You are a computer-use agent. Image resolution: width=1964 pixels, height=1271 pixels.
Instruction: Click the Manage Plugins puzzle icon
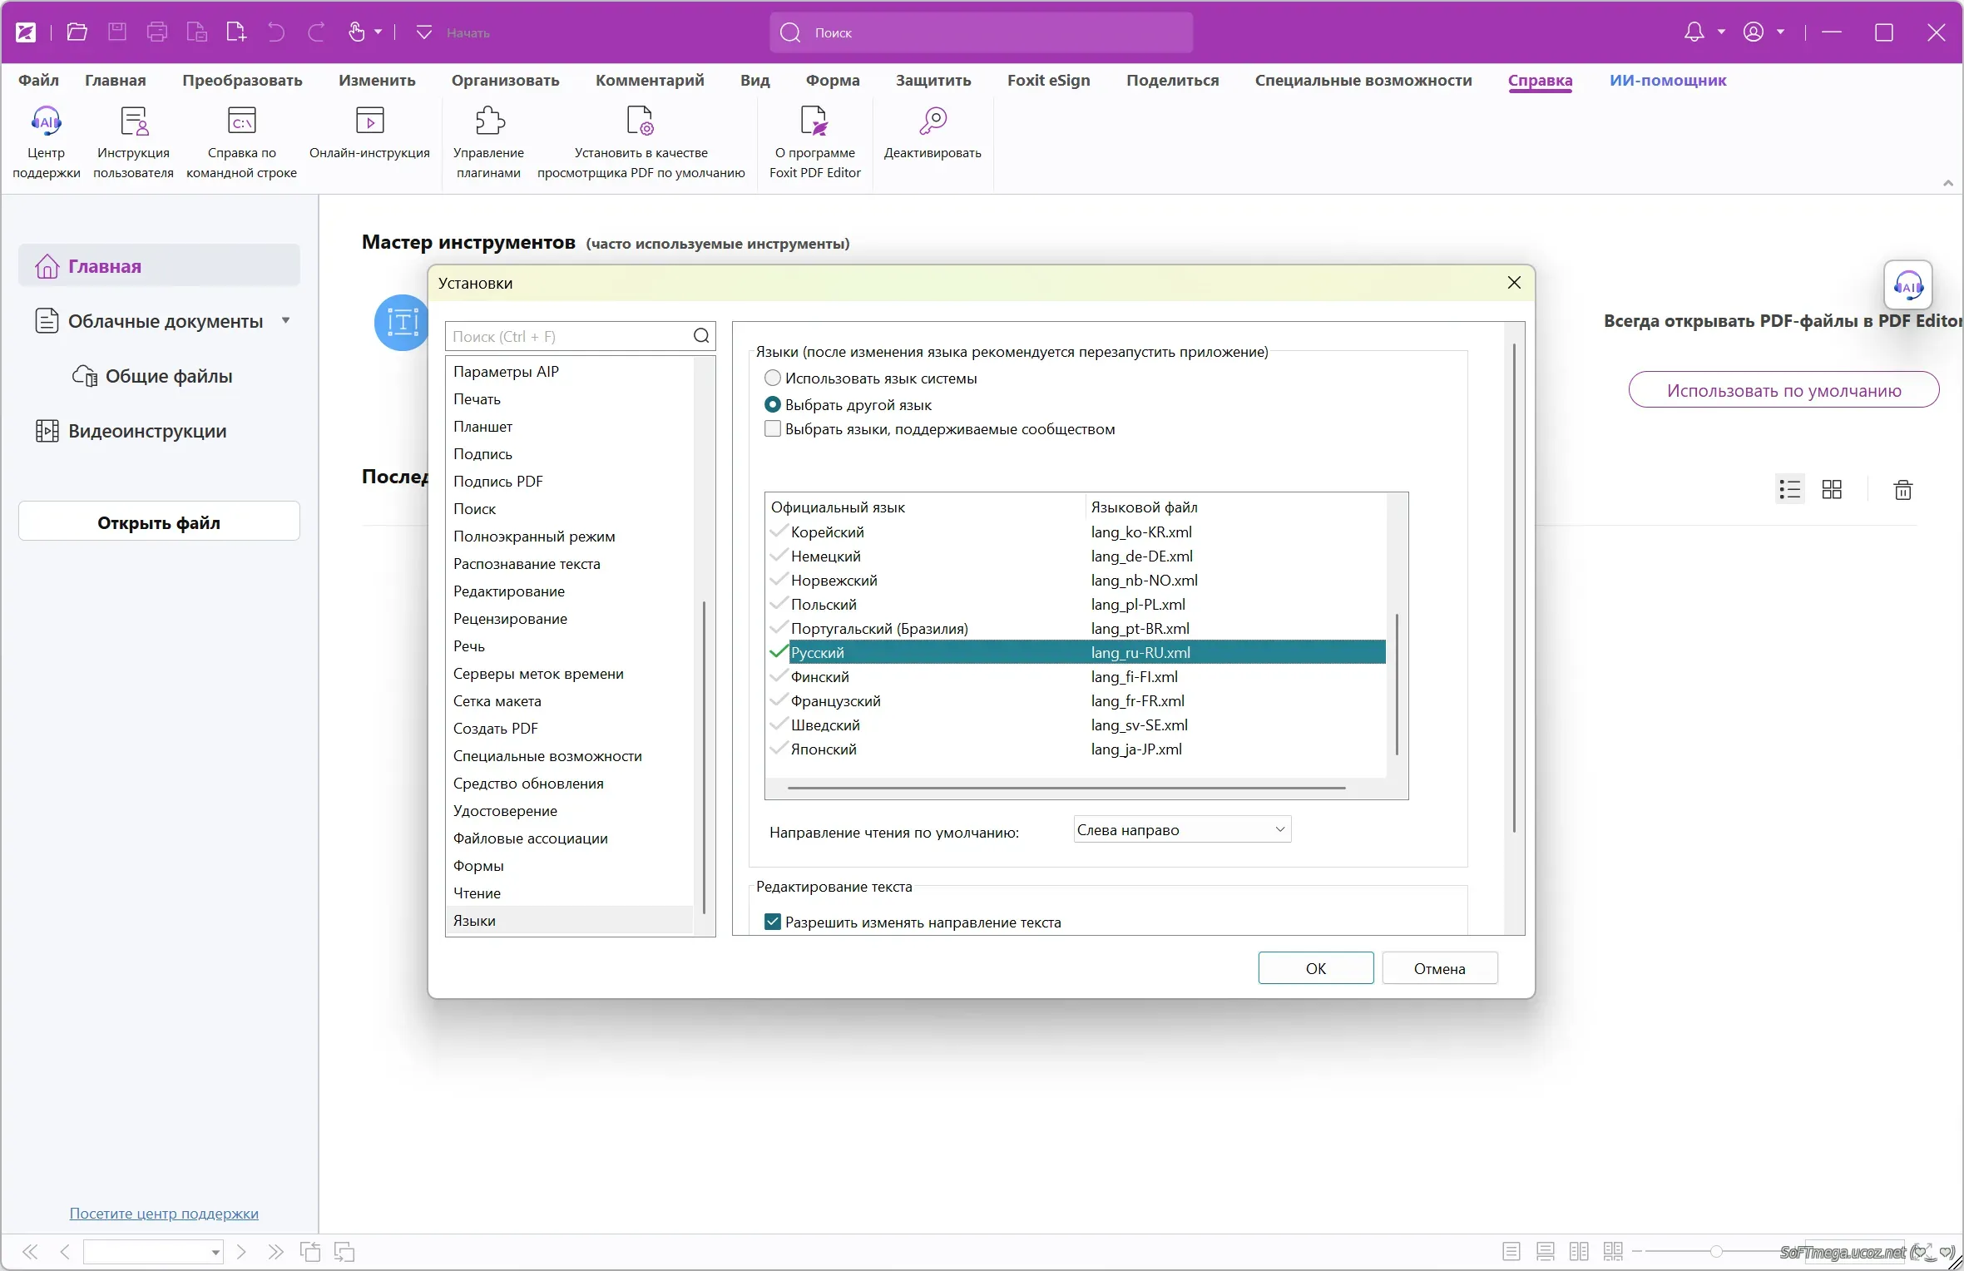tap(489, 121)
